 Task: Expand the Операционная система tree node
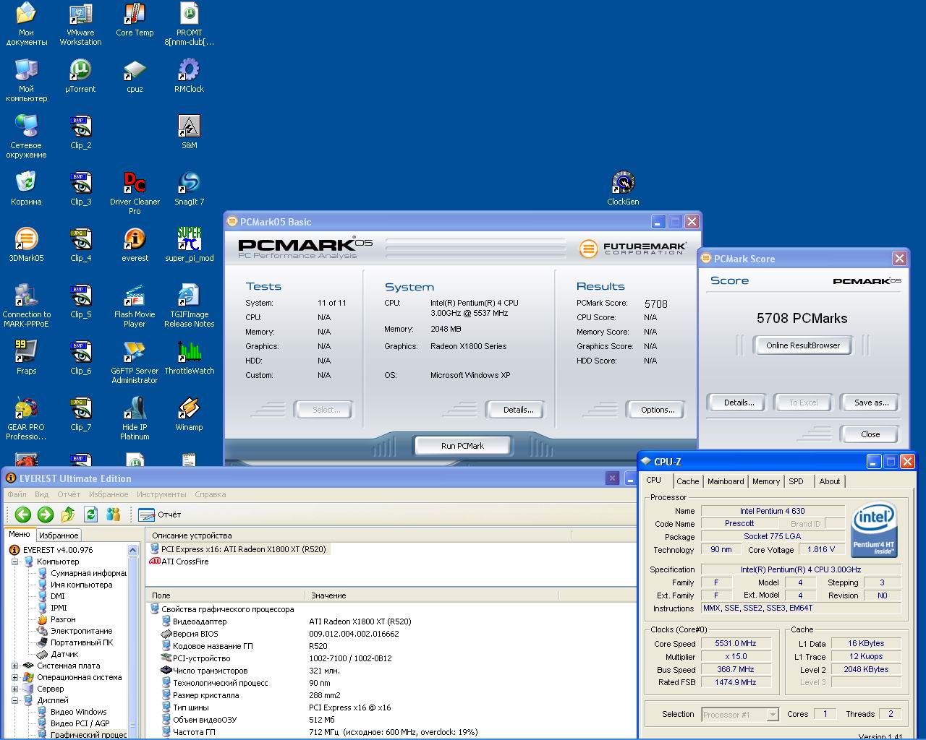15,677
